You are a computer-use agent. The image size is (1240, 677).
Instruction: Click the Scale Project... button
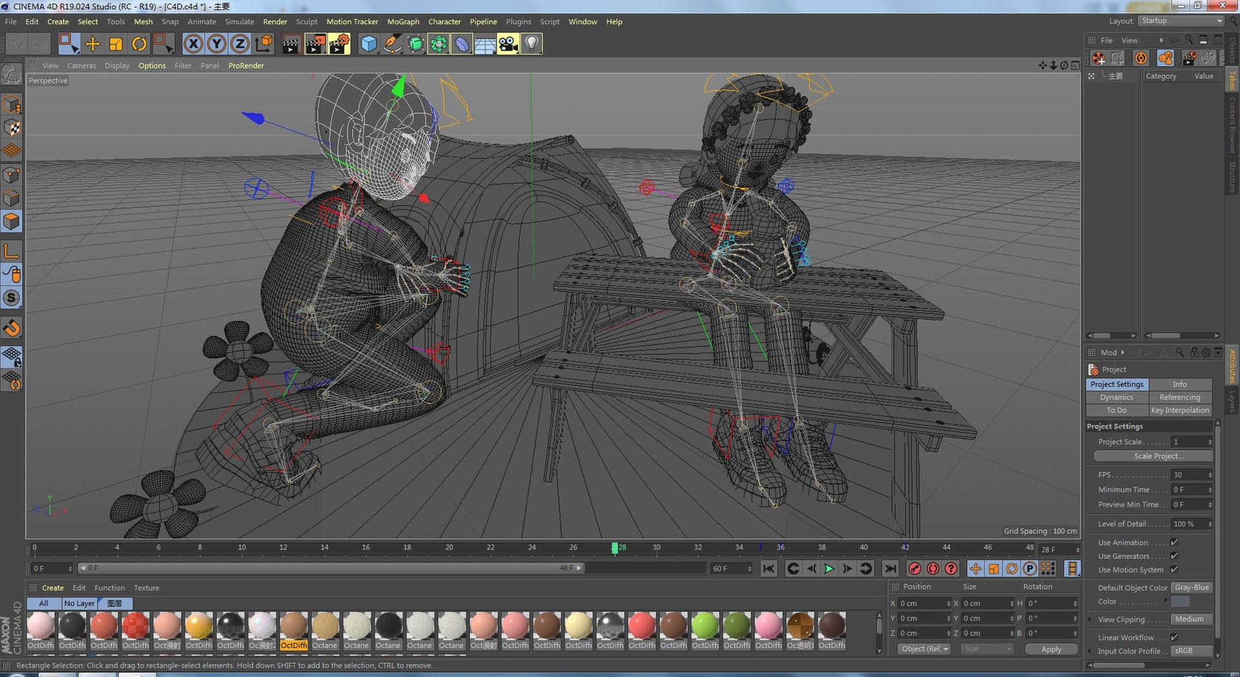(1153, 456)
